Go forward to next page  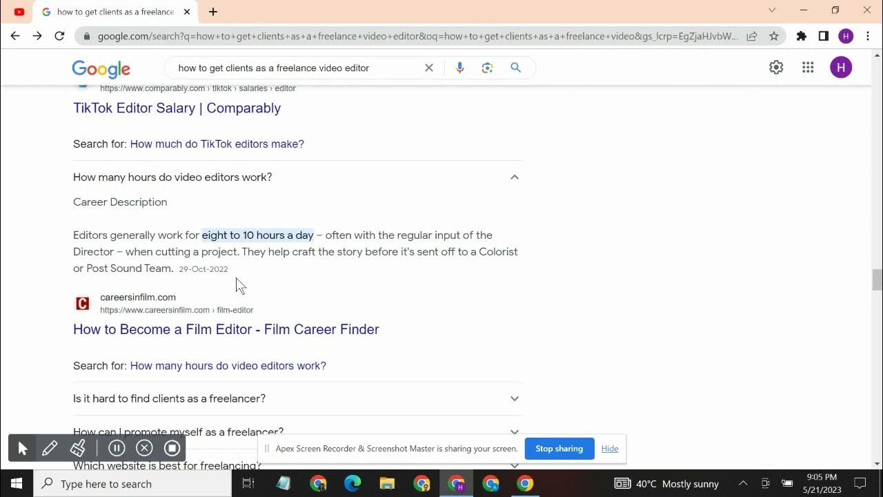point(37,36)
